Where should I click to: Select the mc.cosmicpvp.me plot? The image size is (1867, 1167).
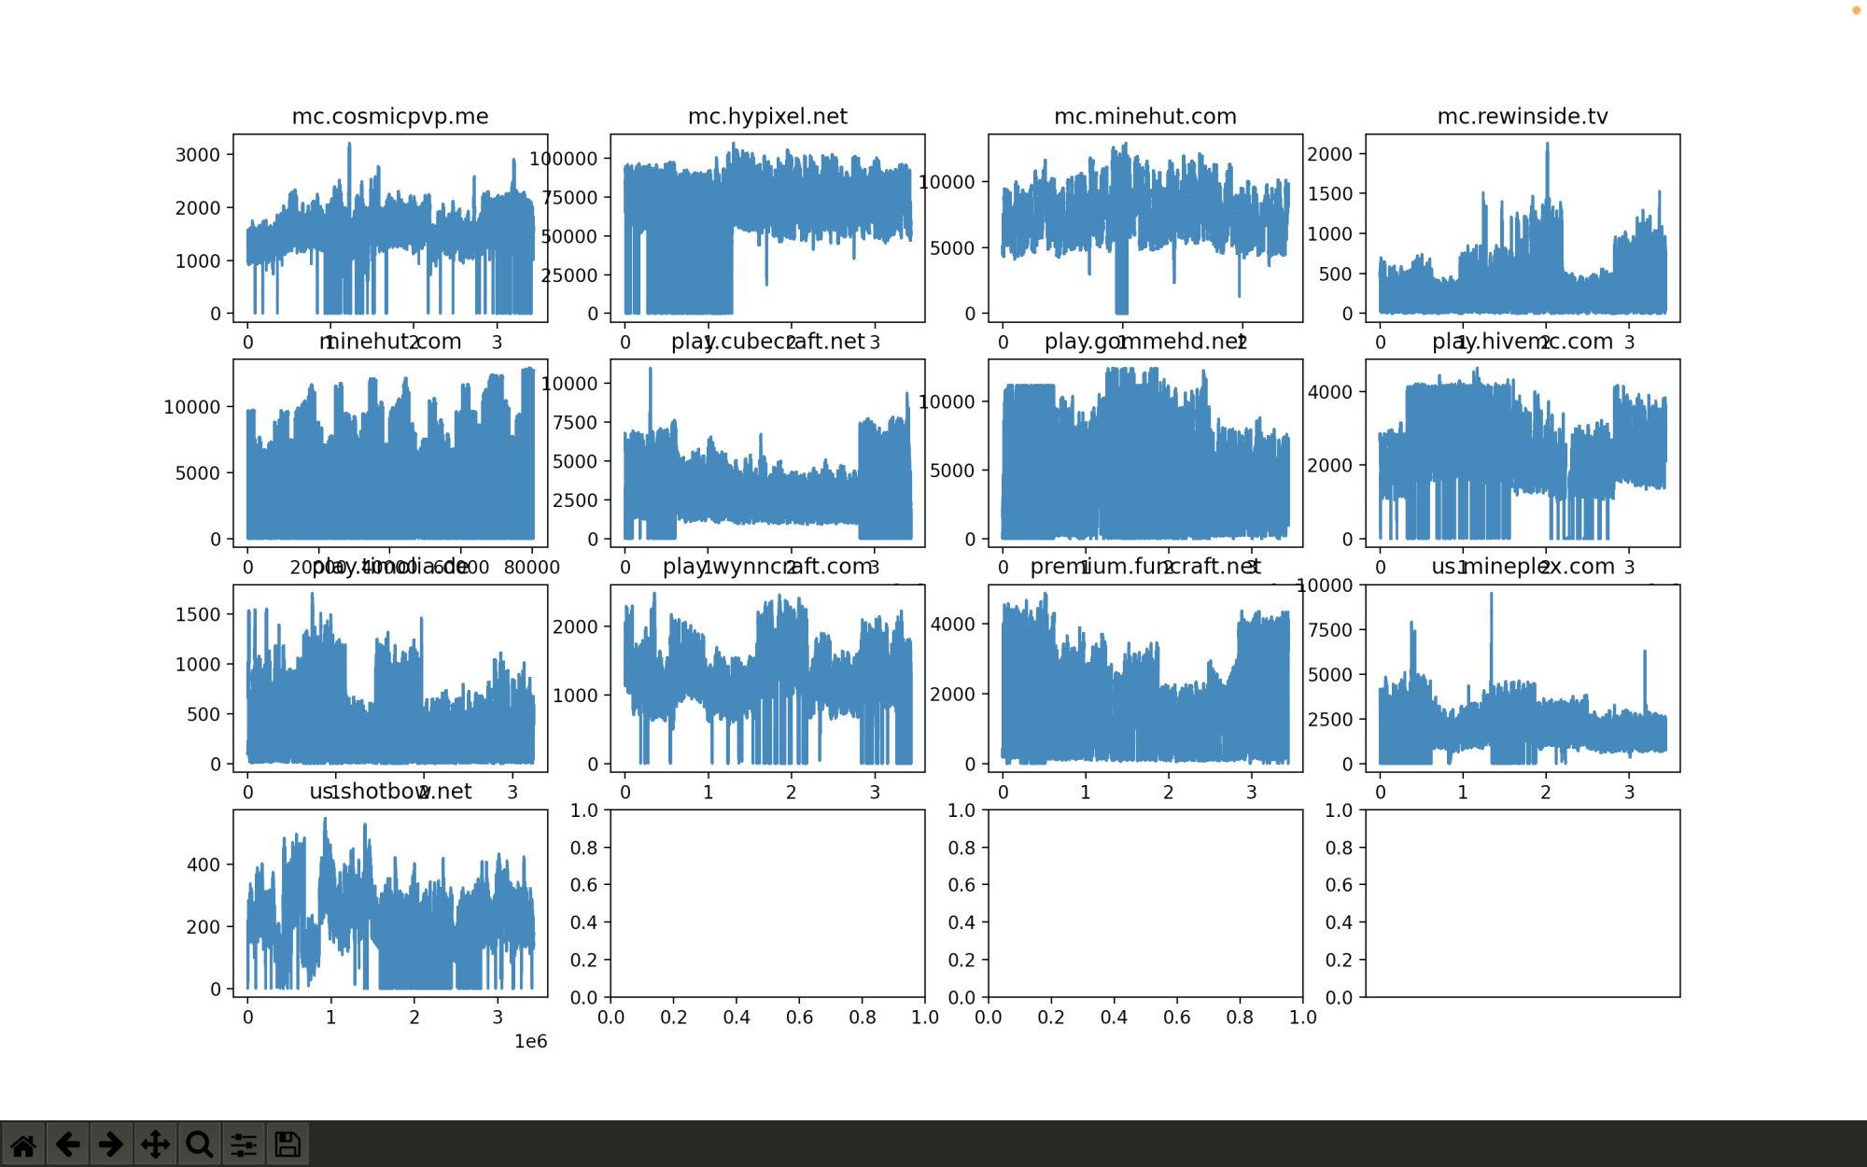point(390,228)
